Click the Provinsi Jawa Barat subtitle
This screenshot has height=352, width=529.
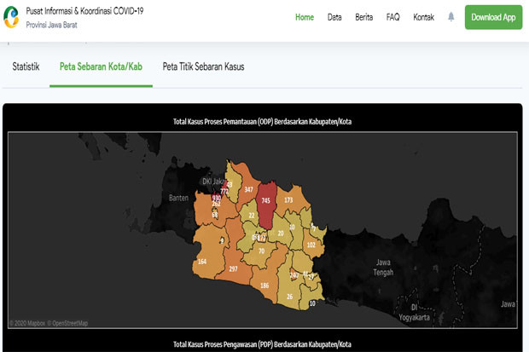coord(51,25)
